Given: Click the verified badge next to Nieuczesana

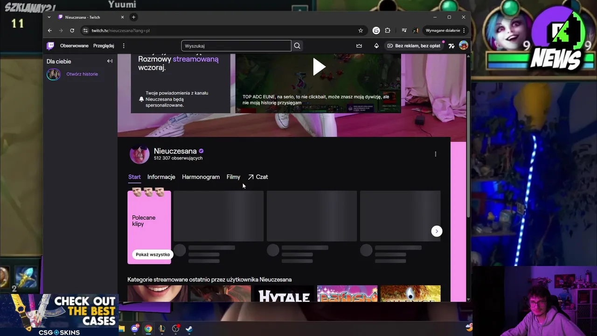Looking at the screenshot, I should (201, 151).
